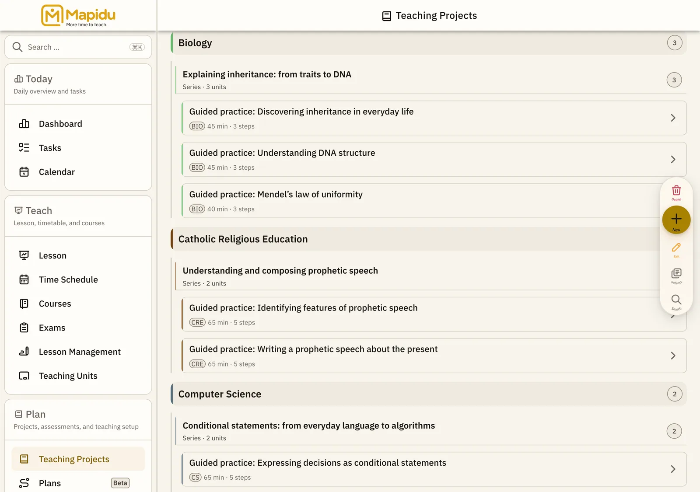Click BIO tag on Understanding DNA structure

click(197, 167)
